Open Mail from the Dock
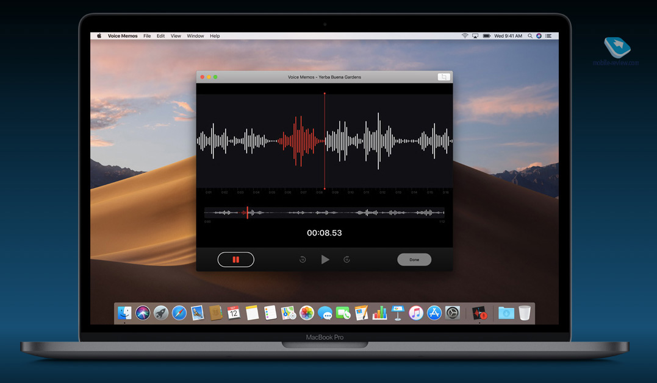 click(x=198, y=313)
